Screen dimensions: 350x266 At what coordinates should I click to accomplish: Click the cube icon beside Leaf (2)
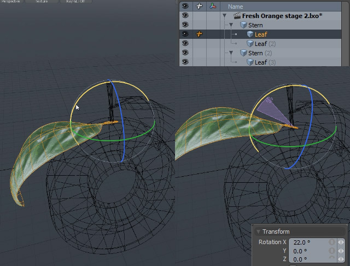point(250,44)
